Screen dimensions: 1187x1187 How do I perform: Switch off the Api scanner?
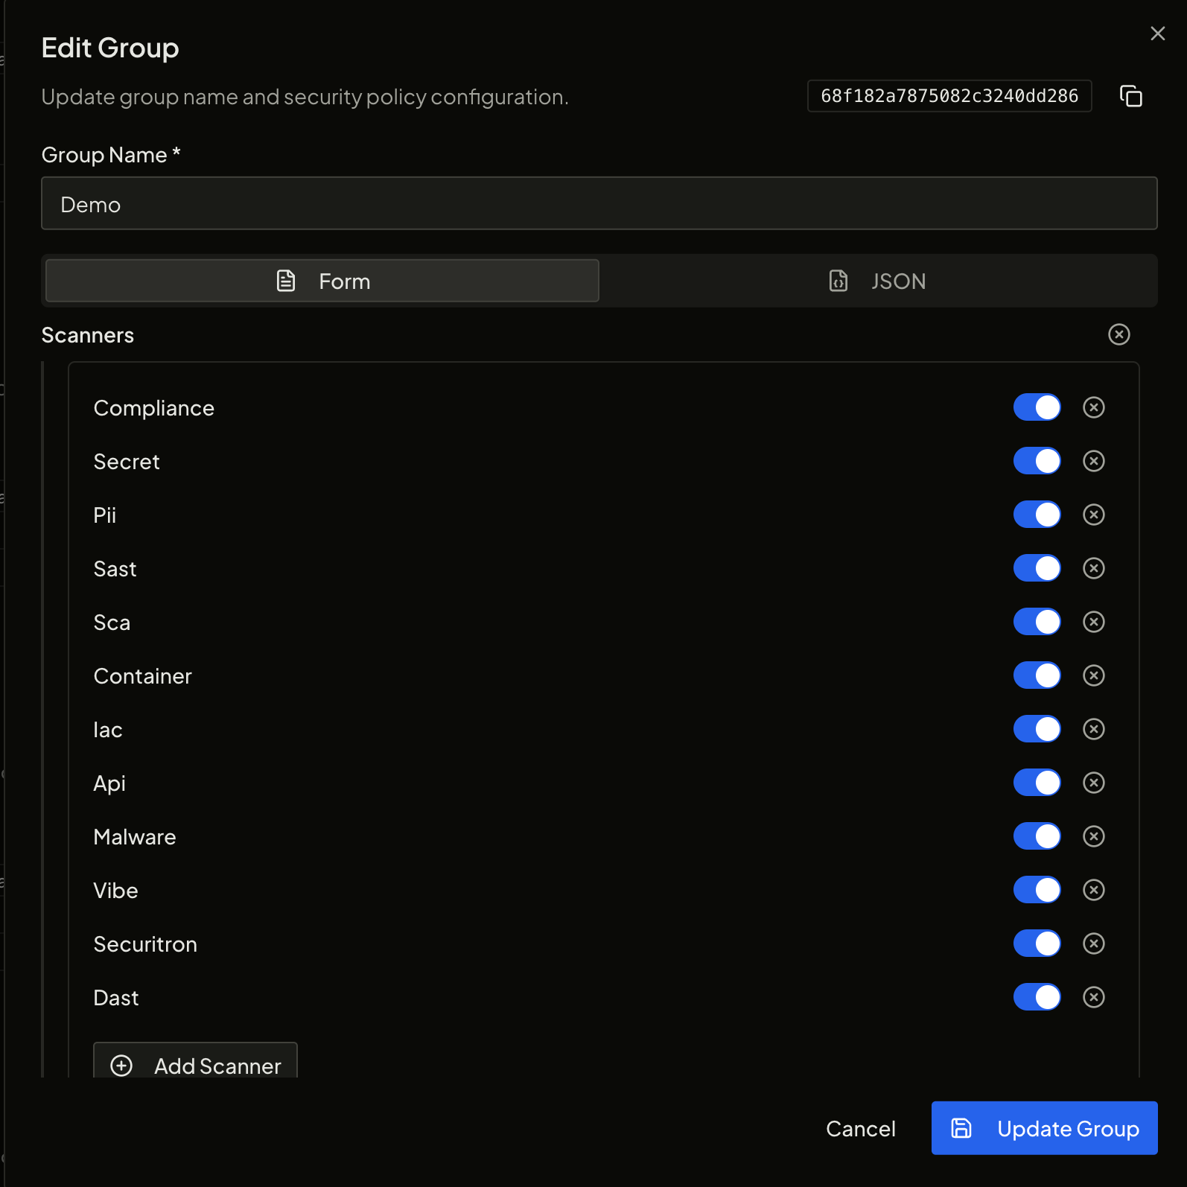click(x=1037, y=783)
